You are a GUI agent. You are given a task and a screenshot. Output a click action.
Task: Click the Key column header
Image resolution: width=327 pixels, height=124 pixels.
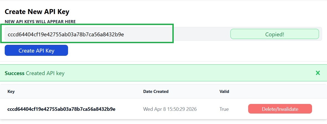pos(11,92)
